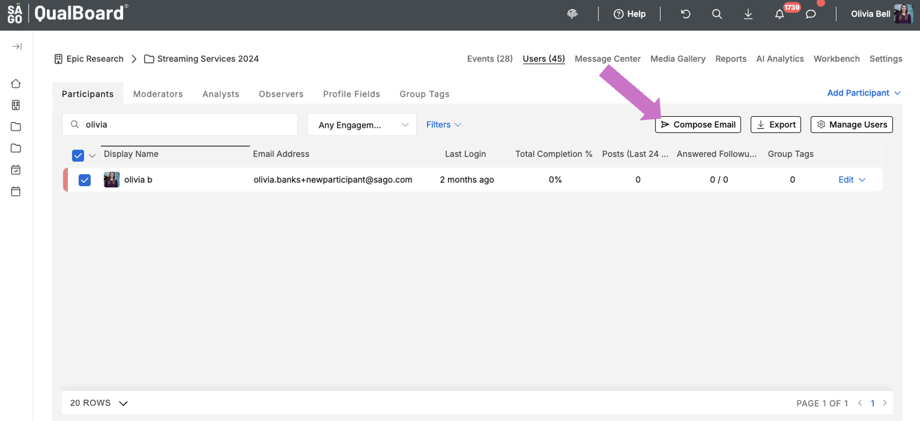Select the Users (45) tab
The image size is (920, 421).
pos(544,59)
